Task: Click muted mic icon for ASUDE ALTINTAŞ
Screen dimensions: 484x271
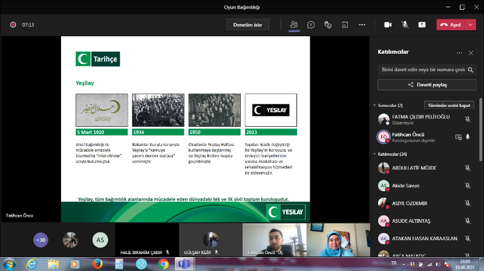Action: (468, 221)
